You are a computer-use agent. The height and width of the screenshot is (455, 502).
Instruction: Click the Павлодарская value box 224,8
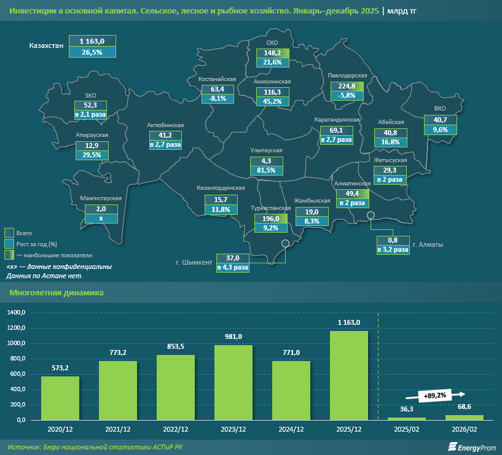(x=347, y=86)
